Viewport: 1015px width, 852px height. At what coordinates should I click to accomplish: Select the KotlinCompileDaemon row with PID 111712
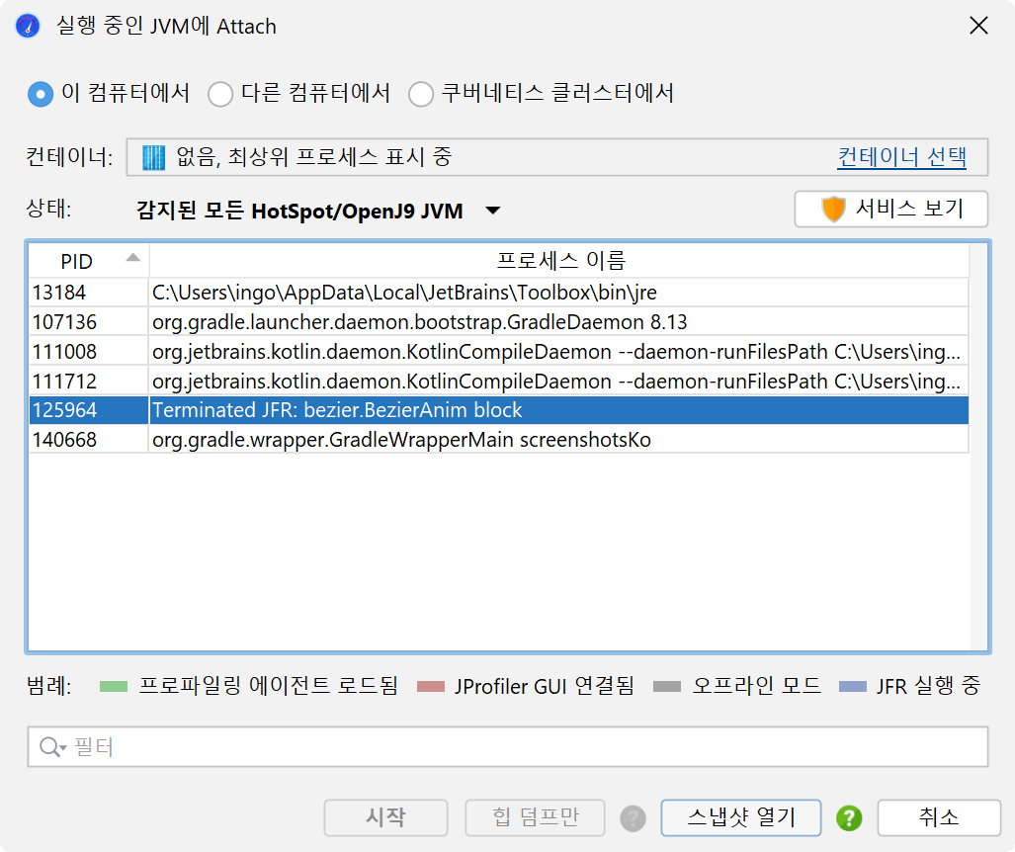[499, 382]
